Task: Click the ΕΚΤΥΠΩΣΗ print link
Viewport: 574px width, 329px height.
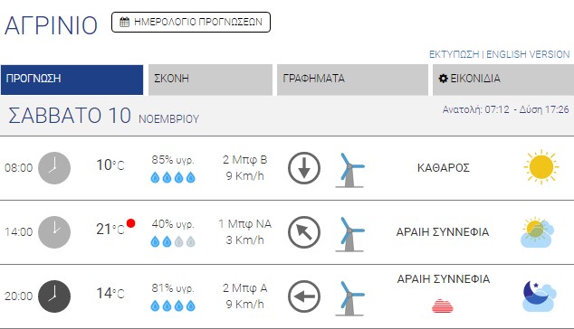Action: 454,54
